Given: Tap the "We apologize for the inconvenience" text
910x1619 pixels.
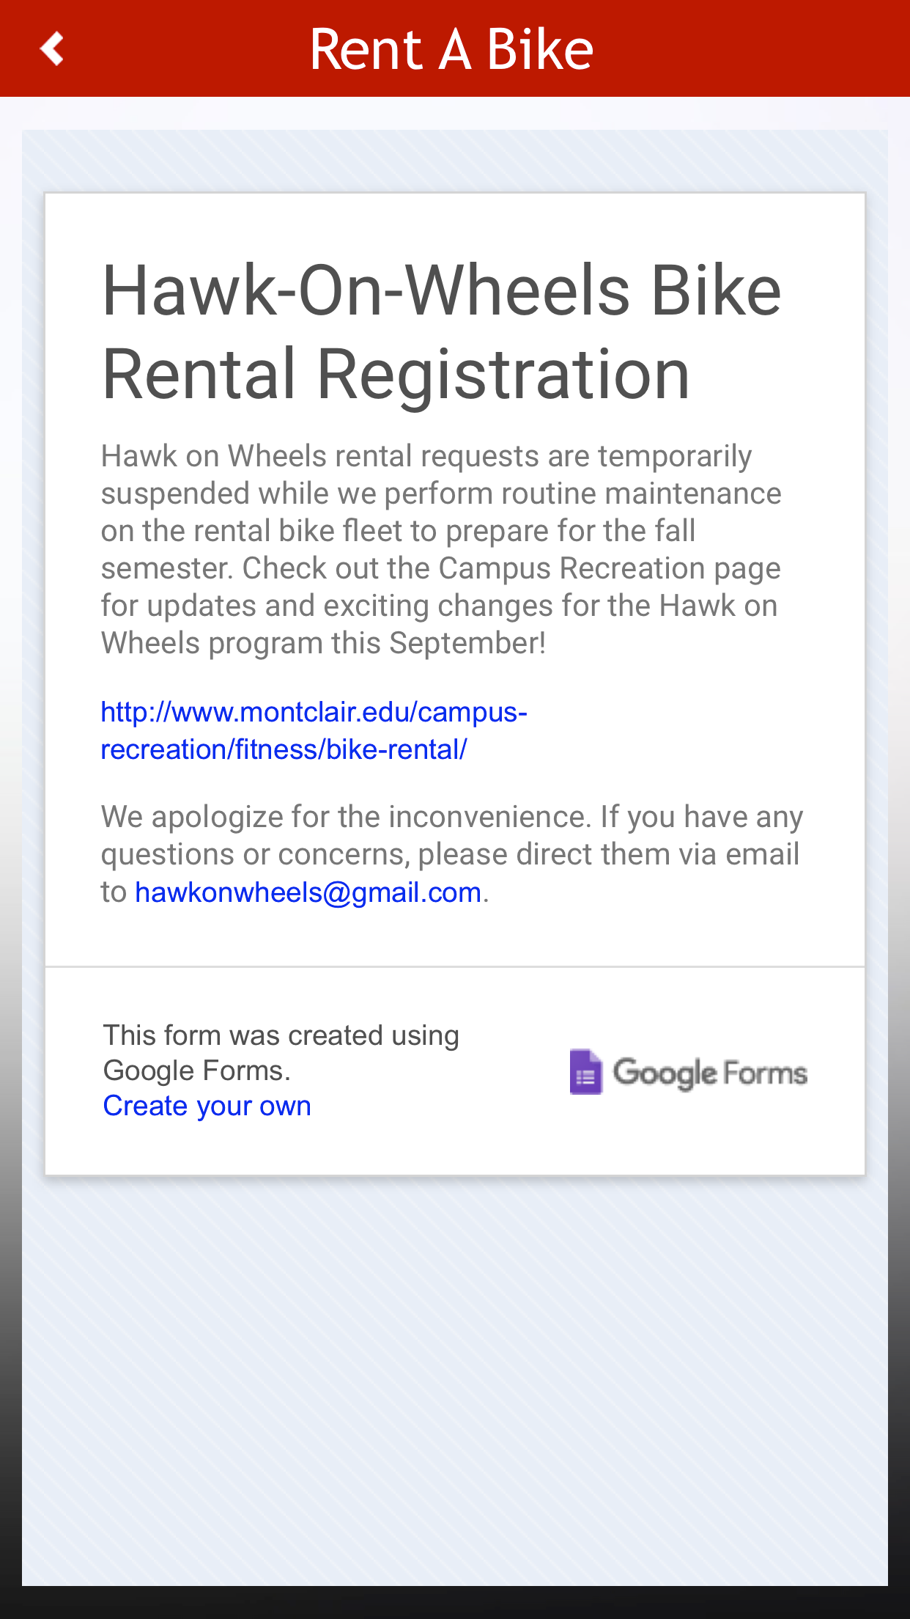Looking at the screenshot, I should [x=344, y=817].
